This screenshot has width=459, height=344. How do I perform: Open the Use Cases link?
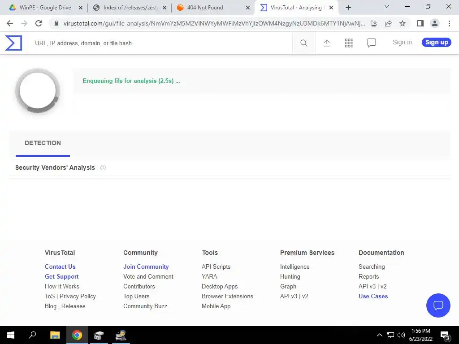[x=373, y=297]
